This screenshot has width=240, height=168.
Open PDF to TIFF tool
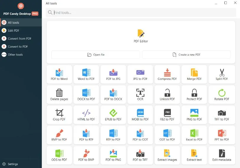point(140,155)
